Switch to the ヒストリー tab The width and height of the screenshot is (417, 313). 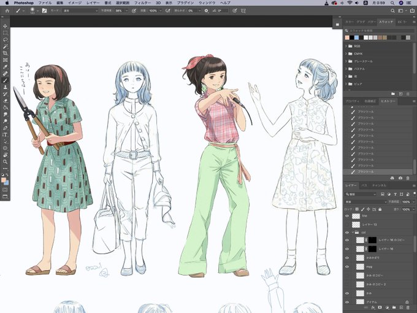[388, 101]
